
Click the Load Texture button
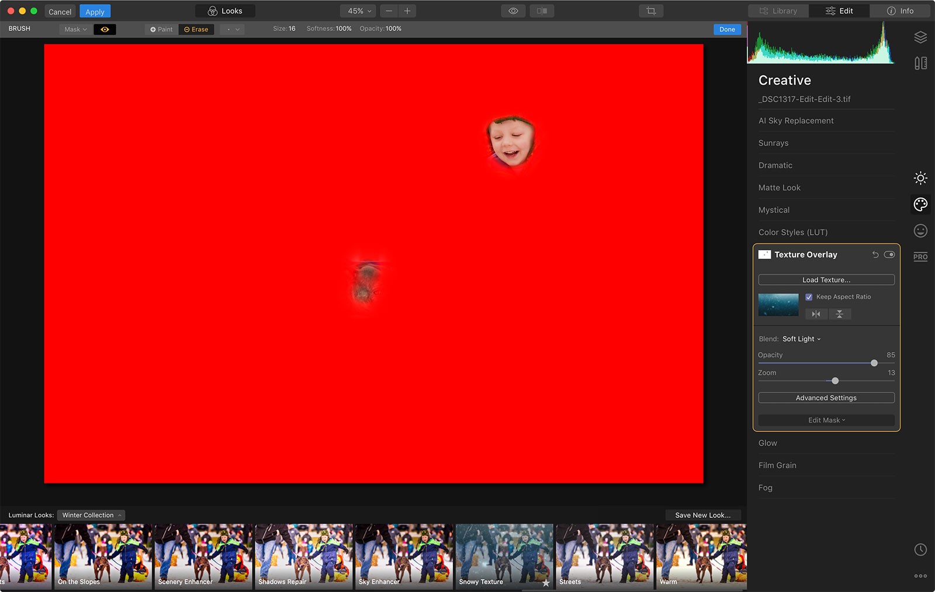pyautogui.click(x=826, y=280)
